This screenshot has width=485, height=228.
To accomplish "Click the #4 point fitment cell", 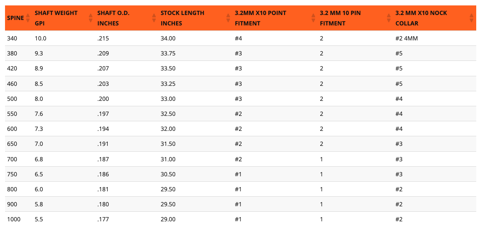I will coord(238,38).
